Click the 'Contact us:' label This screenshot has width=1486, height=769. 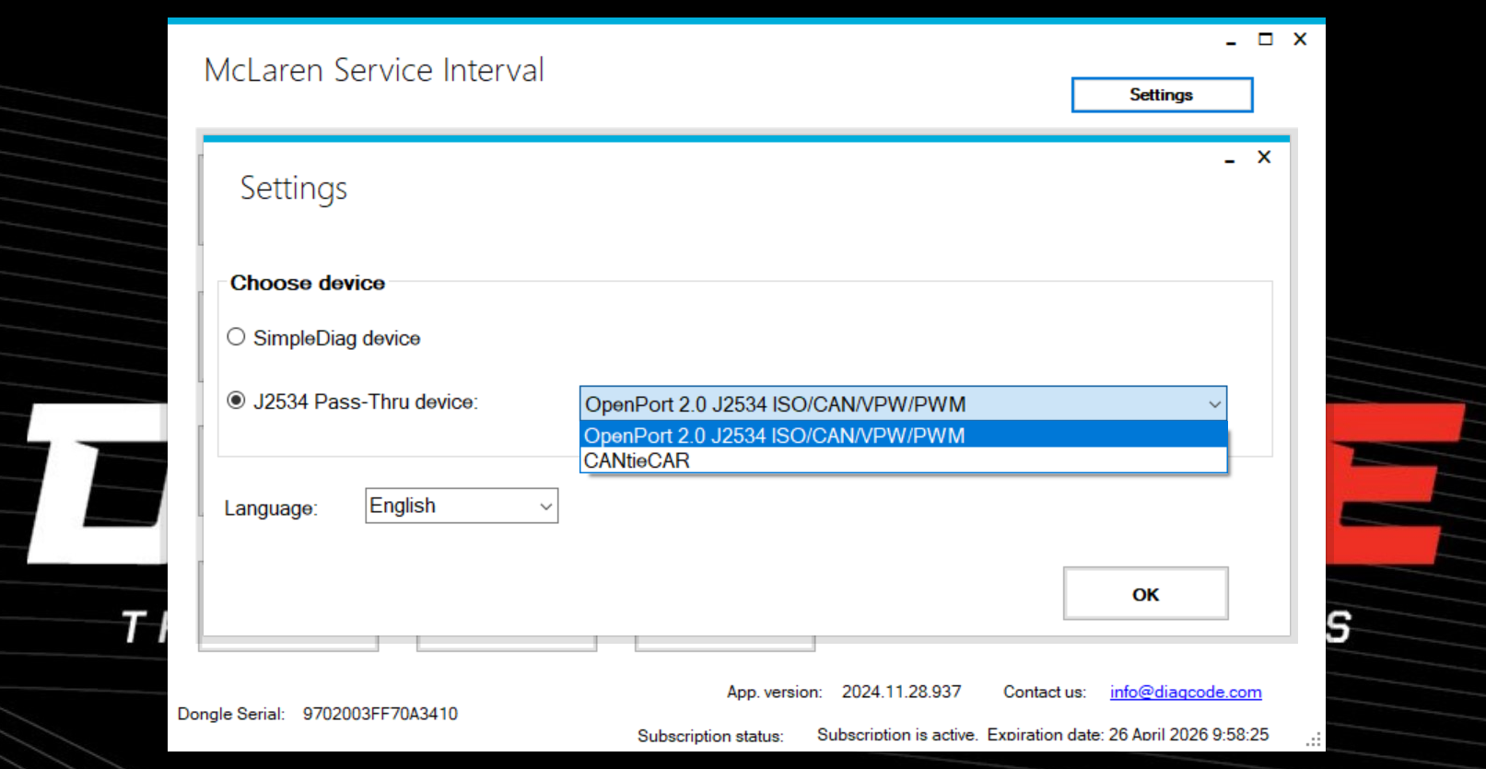(1045, 692)
